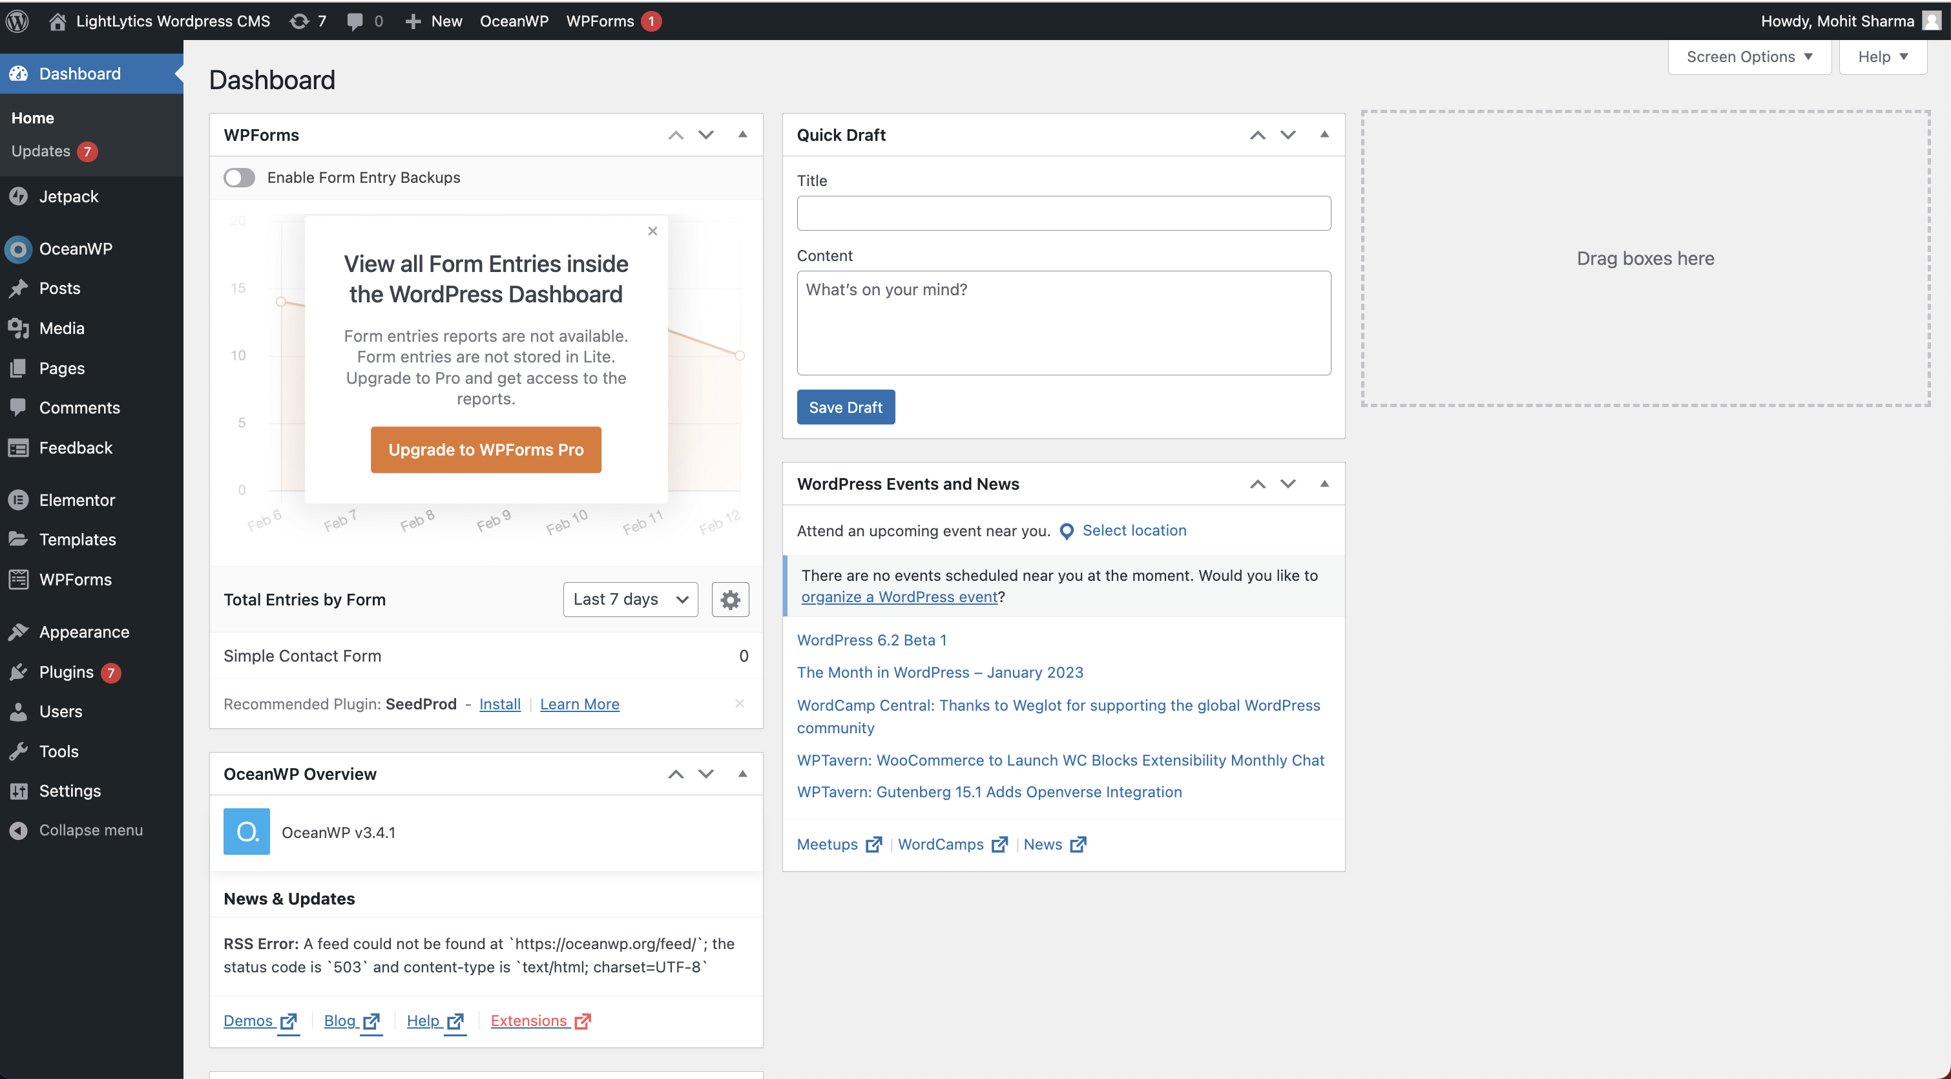1951x1079 pixels.
Task: Toggle the WordPress Events and News panel
Action: [x=1324, y=483]
